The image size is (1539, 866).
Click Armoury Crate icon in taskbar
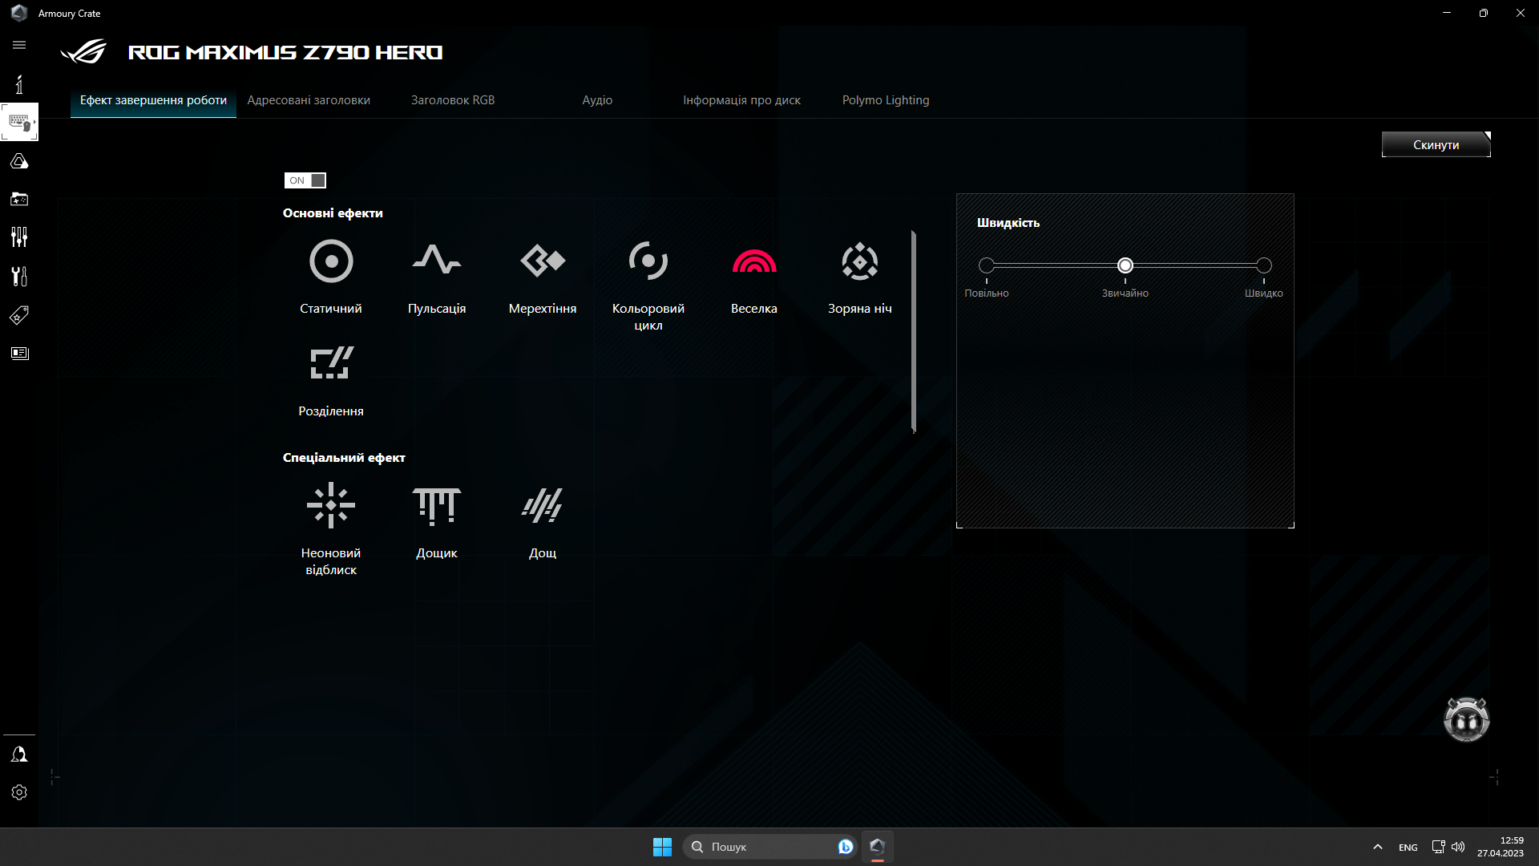pos(877,847)
